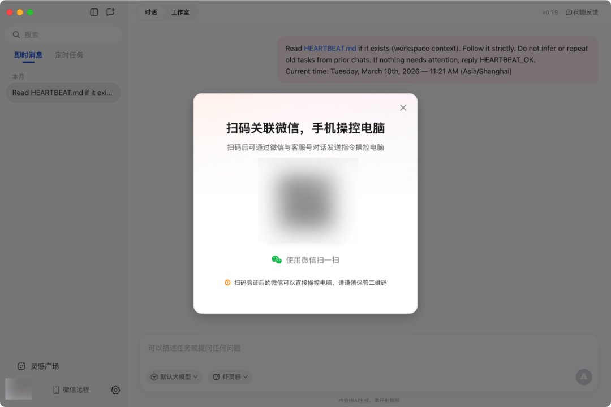Screen dimensions: 611x407
Task: Select the 定时任务 tab
Action: pos(69,55)
